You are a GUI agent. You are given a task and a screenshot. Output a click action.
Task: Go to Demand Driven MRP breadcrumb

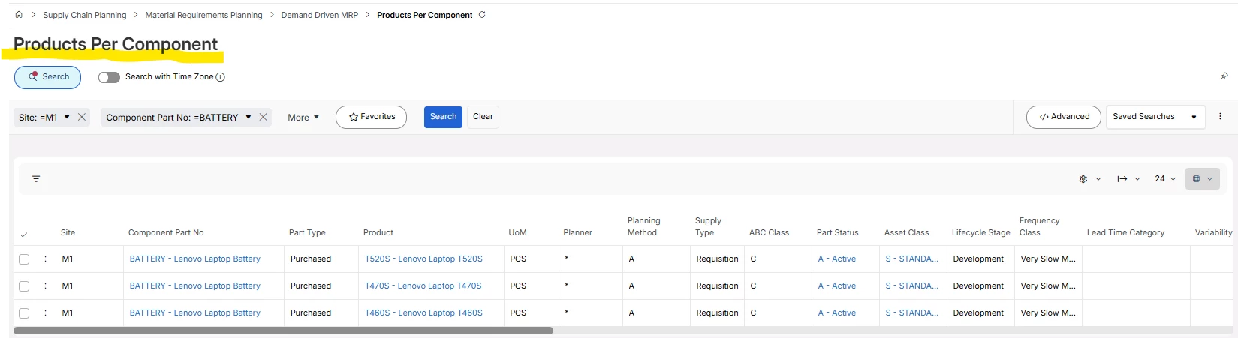coord(319,15)
